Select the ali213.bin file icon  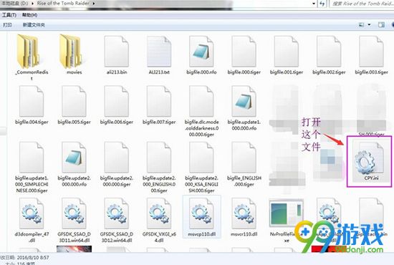pos(117,52)
